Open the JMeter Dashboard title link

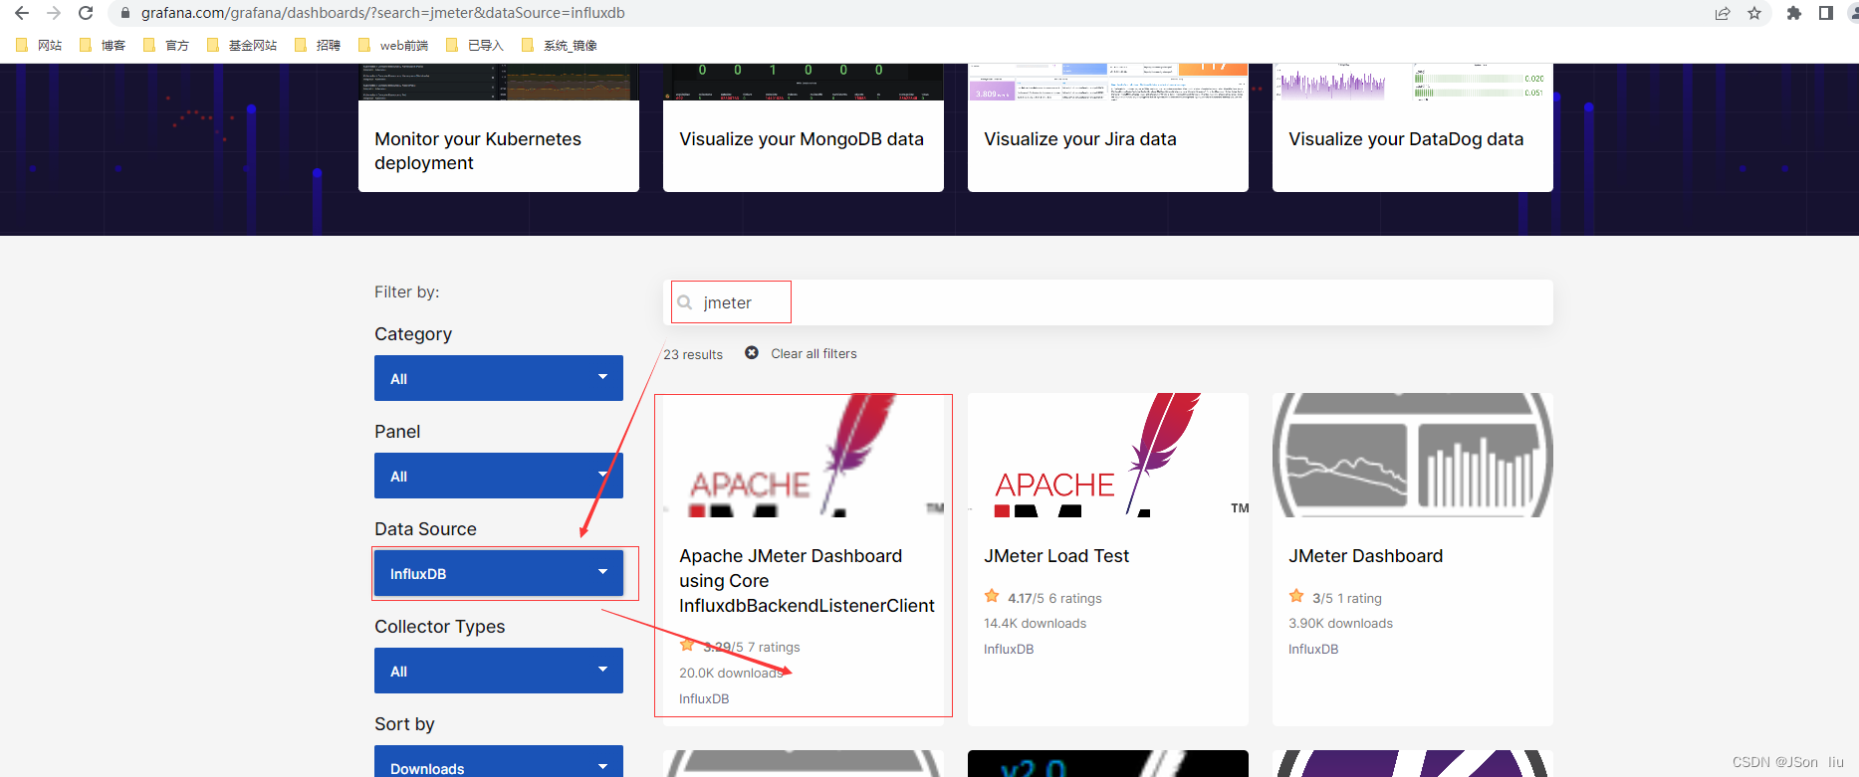(1365, 556)
